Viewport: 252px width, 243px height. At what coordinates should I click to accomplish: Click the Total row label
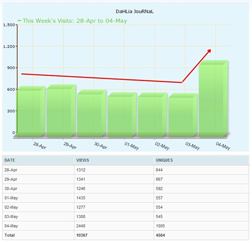(x=10, y=235)
